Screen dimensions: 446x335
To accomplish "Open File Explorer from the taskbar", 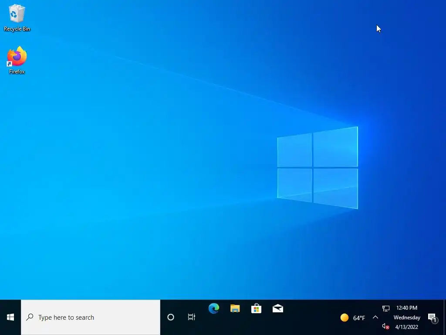I will 235,308.
